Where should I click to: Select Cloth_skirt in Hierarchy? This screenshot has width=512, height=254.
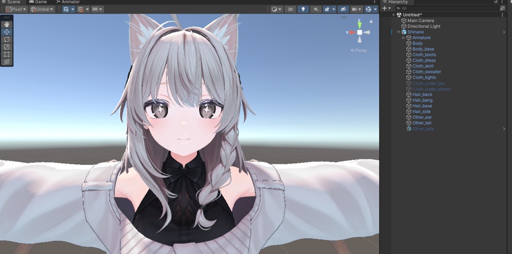point(423,66)
